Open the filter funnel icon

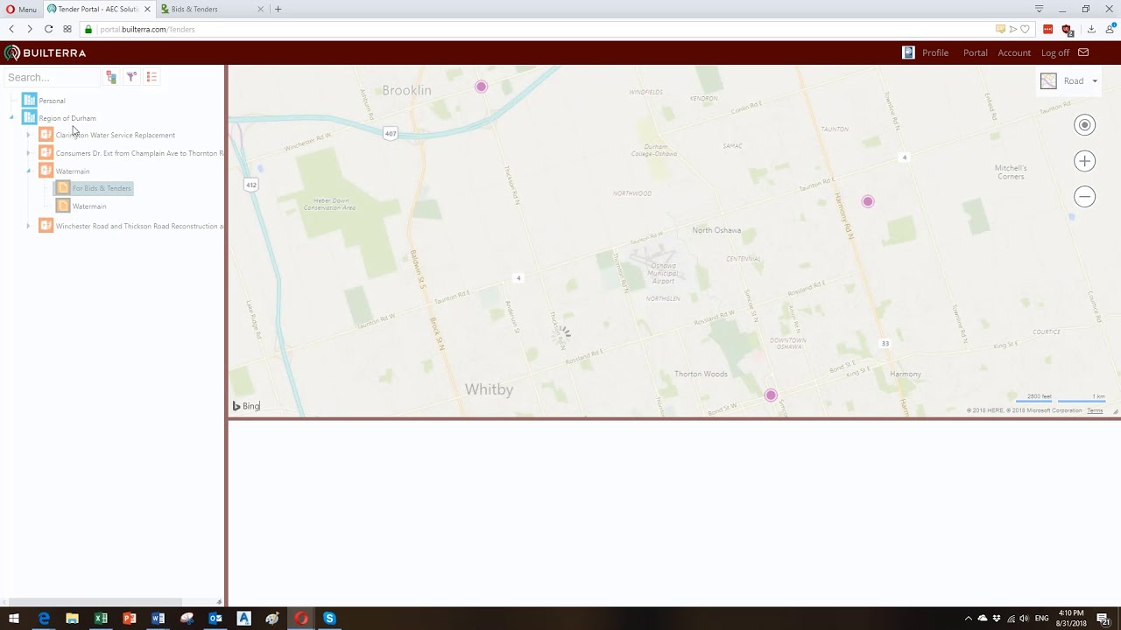tap(131, 77)
